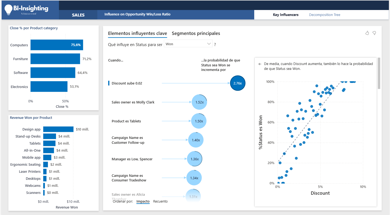Viewport: 390px width, 215px height.
Task: Click the BI-Insighting lightbulb logo
Action: pyautogui.click(x=9, y=10)
